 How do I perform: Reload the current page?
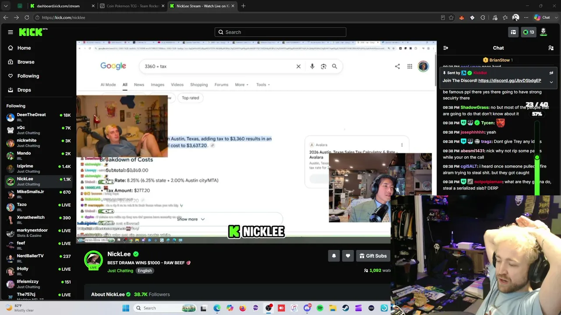[x=27, y=17]
